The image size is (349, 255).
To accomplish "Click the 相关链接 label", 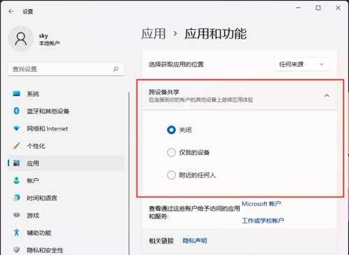I will pyautogui.click(x=161, y=240).
